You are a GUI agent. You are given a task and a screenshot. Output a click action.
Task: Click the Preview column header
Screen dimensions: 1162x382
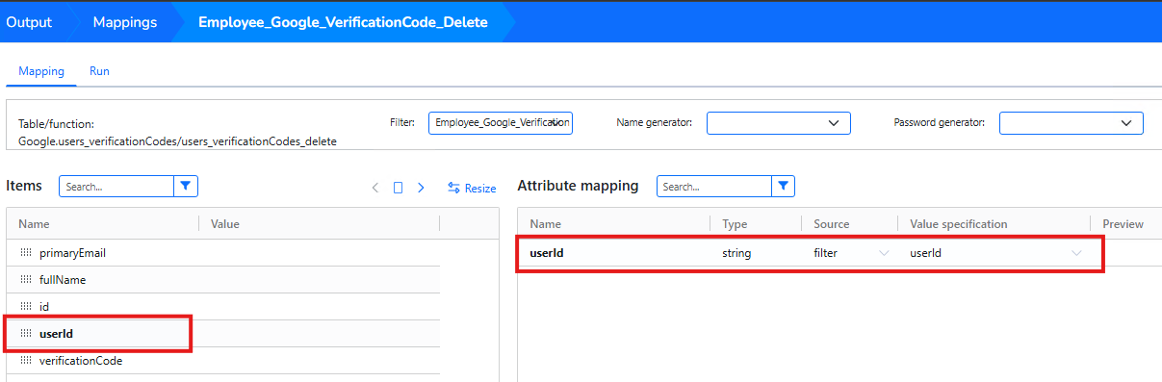(1123, 224)
